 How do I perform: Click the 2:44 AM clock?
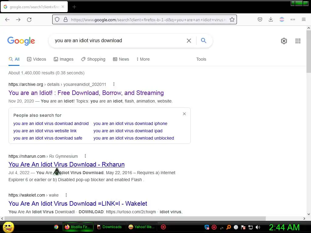click(x=284, y=227)
